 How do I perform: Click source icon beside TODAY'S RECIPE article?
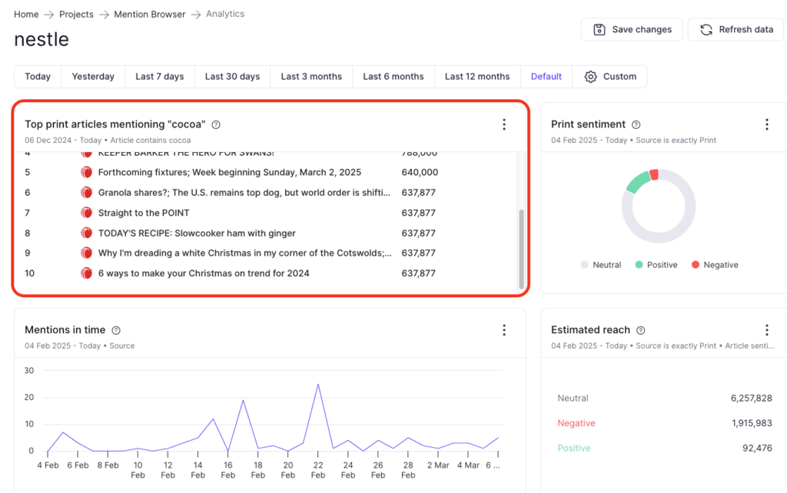coord(87,233)
